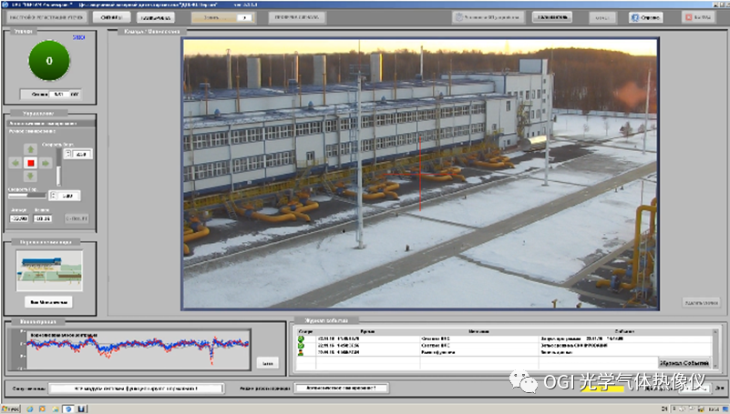Open the reports toolbar button
Image resolution: width=730 pixels, height=414 pixels.
111,17
